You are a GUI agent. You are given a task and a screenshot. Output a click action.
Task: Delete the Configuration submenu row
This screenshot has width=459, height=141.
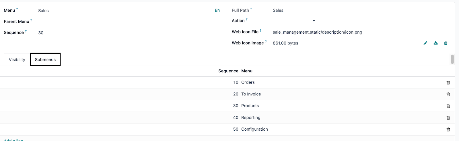point(448,130)
